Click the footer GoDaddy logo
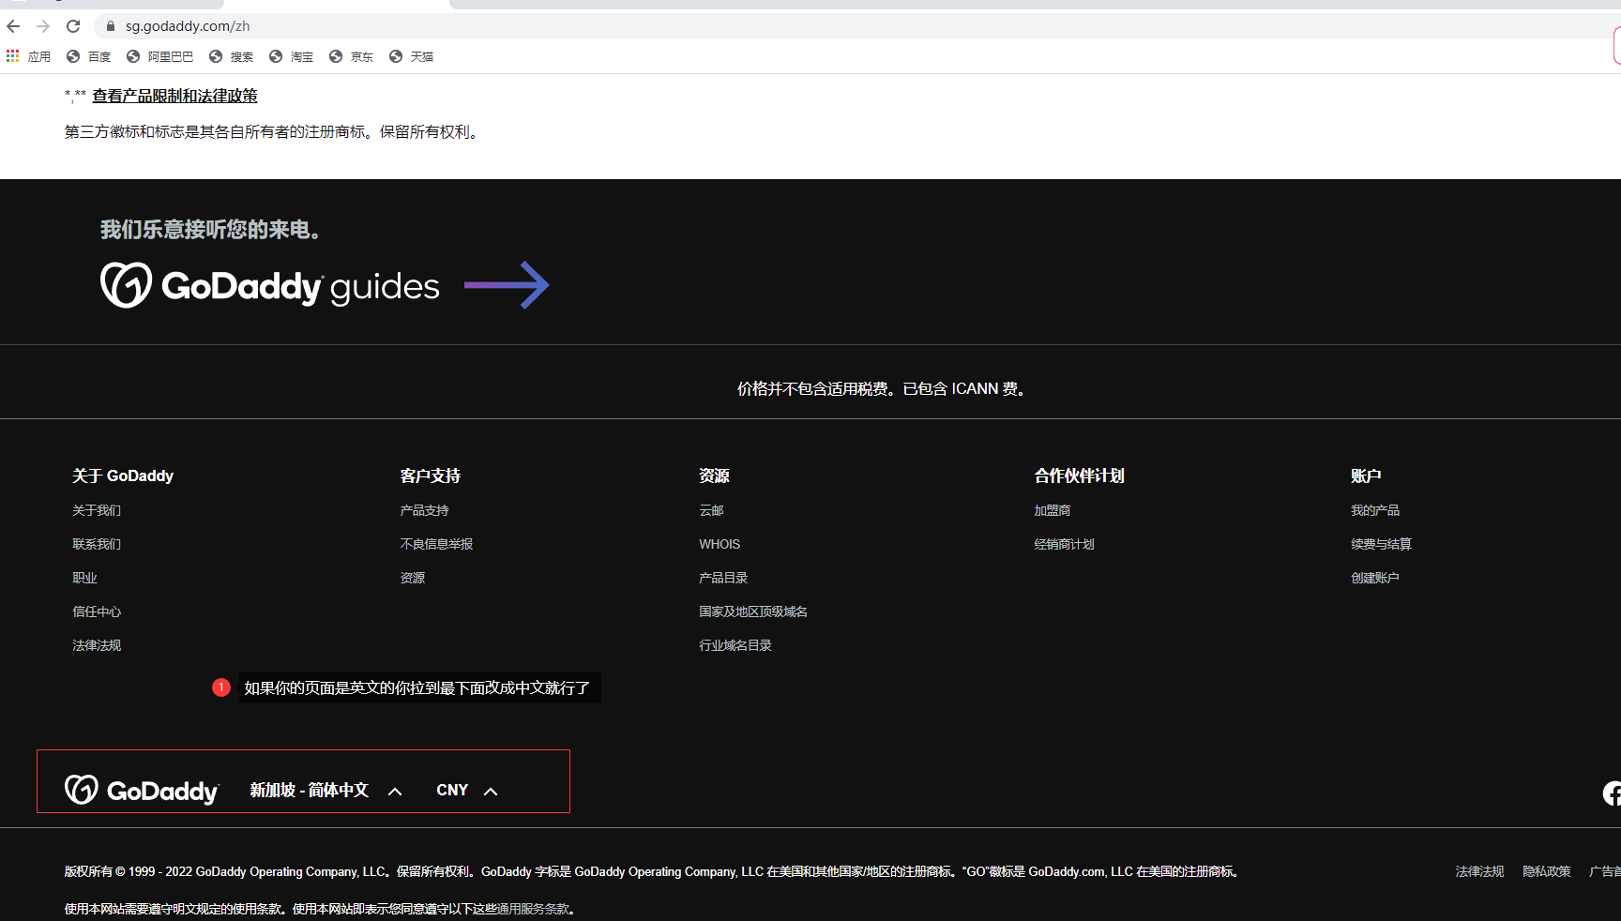The width and height of the screenshot is (1621, 921). click(x=142, y=791)
